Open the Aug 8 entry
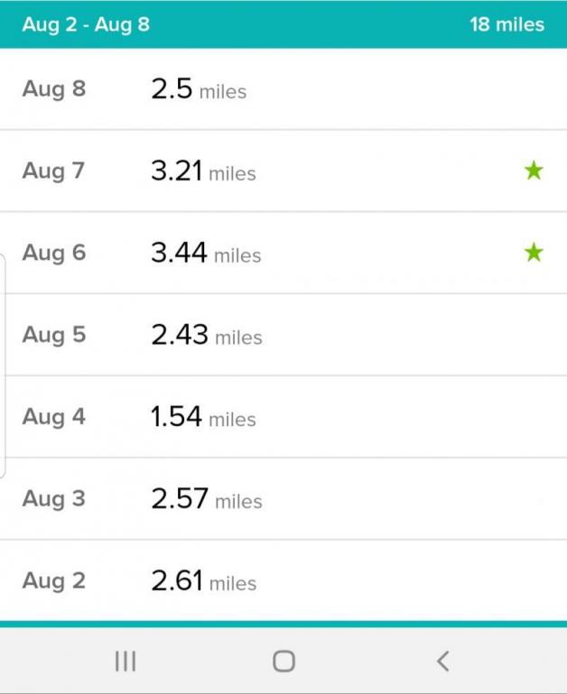This screenshot has height=694, width=567. 283,89
